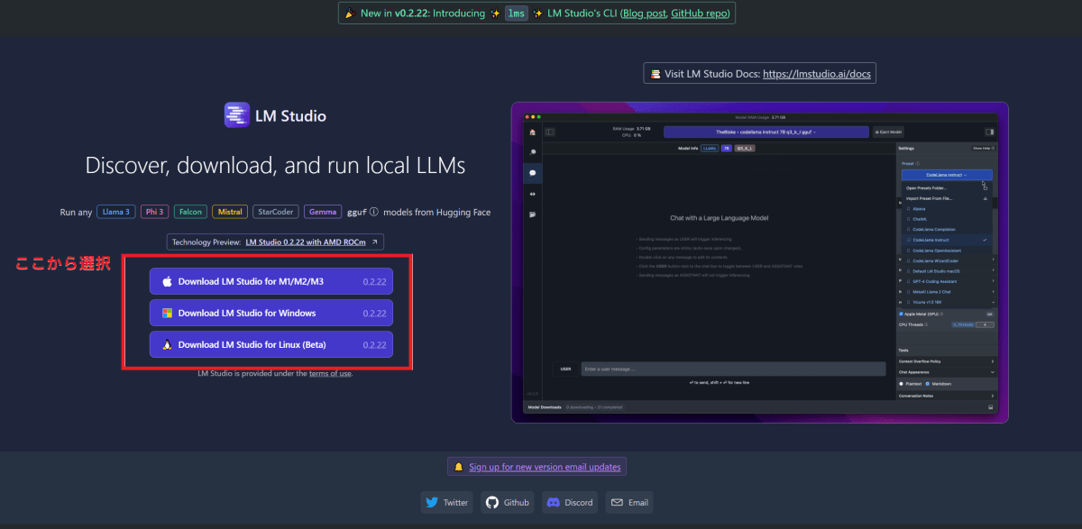The image size is (1082, 529).
Task: Select CodeLlama Completion preset
Action: tap(946, 230)
